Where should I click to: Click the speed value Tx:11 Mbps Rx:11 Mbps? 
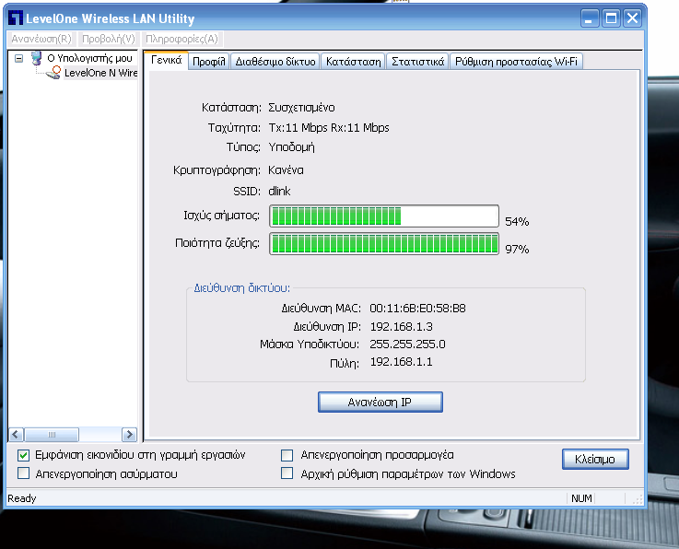329,128
